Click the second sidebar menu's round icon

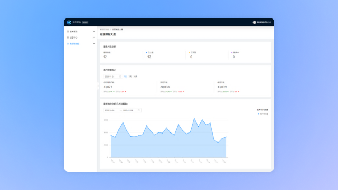pyautogui.click(x=68, y=37)
